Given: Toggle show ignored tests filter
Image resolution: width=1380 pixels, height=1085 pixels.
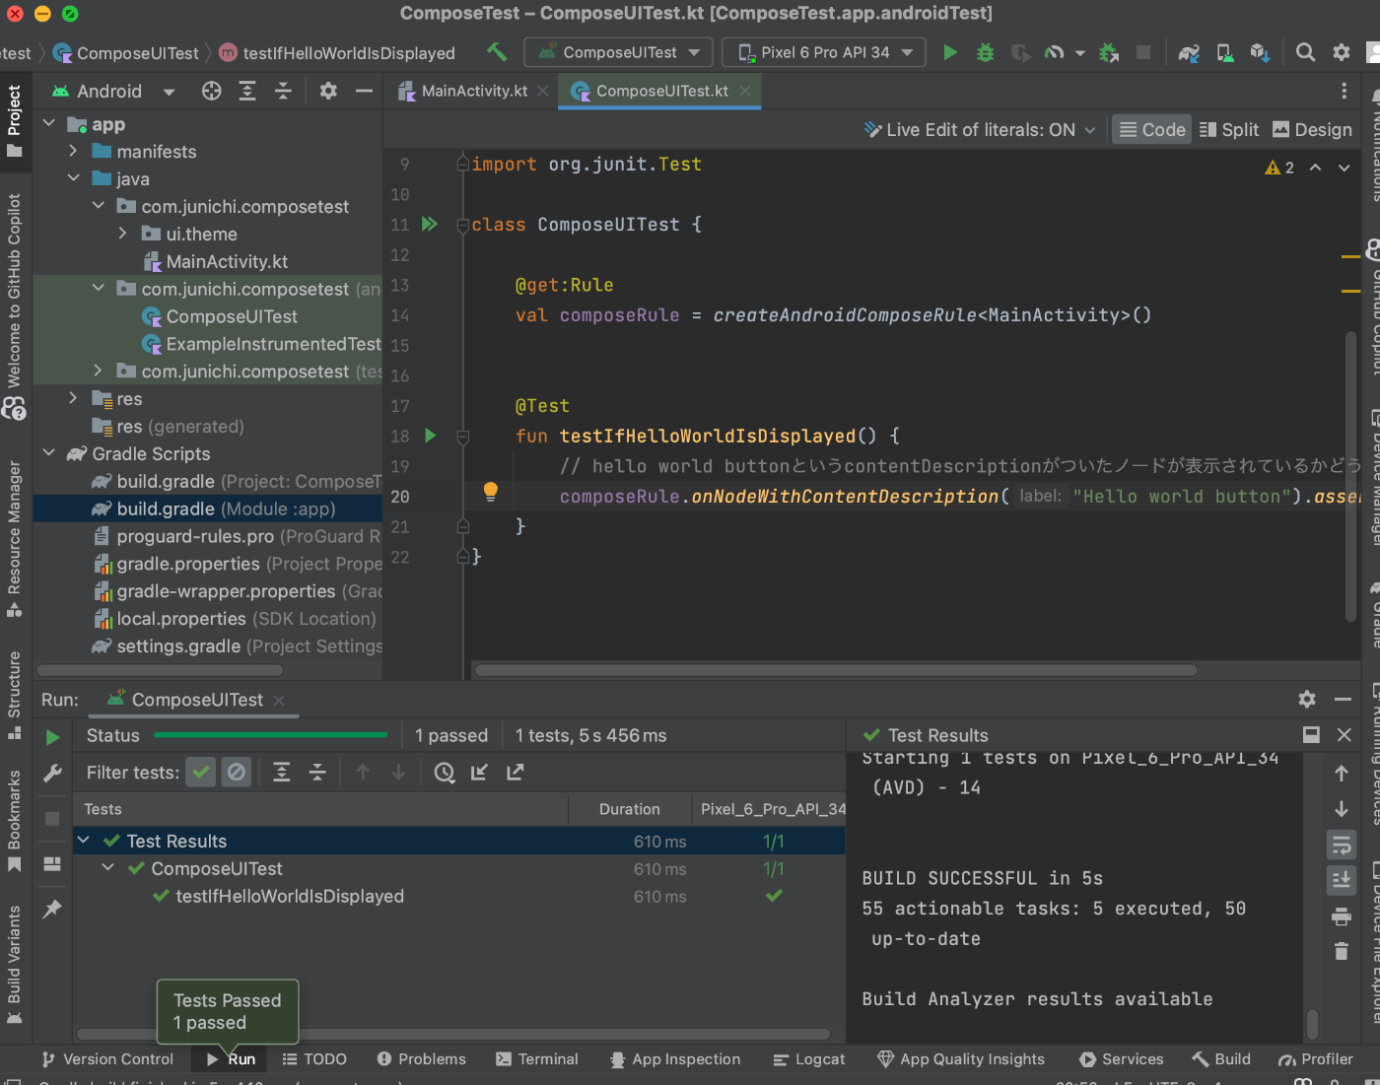Looking at the screenshot, I should [x=237, y=773].
